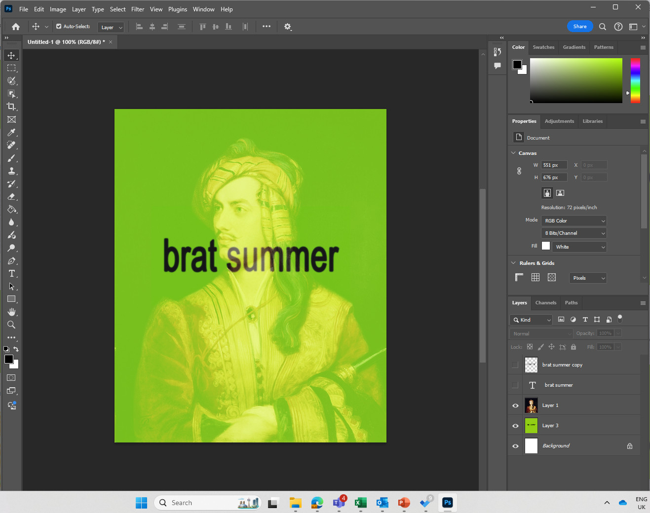Swap foreground and background colors in toolbar
This screenshot has width=650, height=513.
click(x=16, y=349)
